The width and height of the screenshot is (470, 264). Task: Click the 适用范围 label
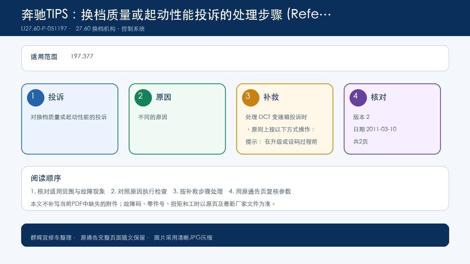[x=44, y=57]
